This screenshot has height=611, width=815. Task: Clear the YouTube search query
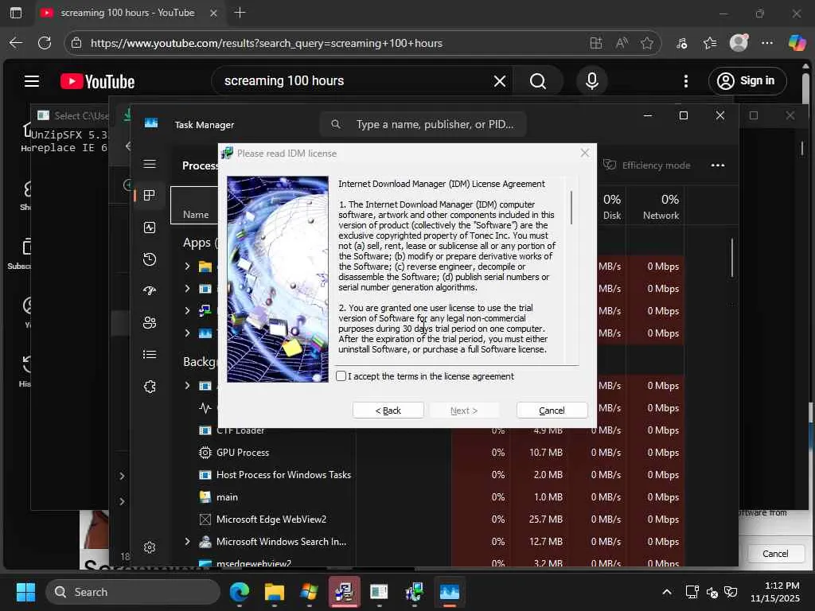point(500,81)
